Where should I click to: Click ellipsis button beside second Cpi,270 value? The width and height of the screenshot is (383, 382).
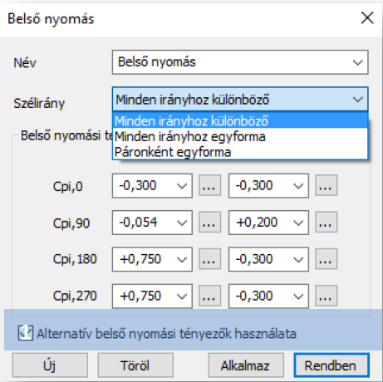click(x=326, y=296)
